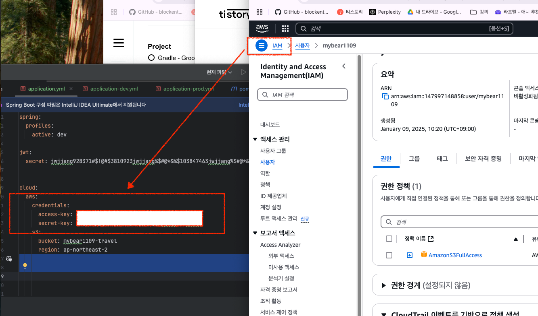Expand the 권한 경계 section
This screenshot has height=316, width=538.
click(x=384, y=285)
